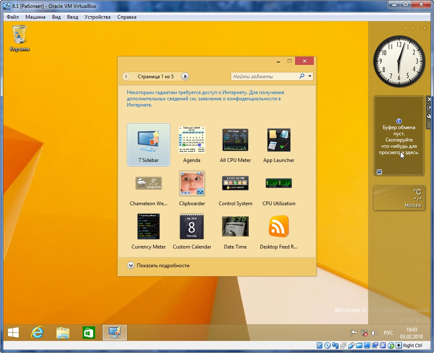Click VirtualBox network adapters status icon

(x=343, y=345)
